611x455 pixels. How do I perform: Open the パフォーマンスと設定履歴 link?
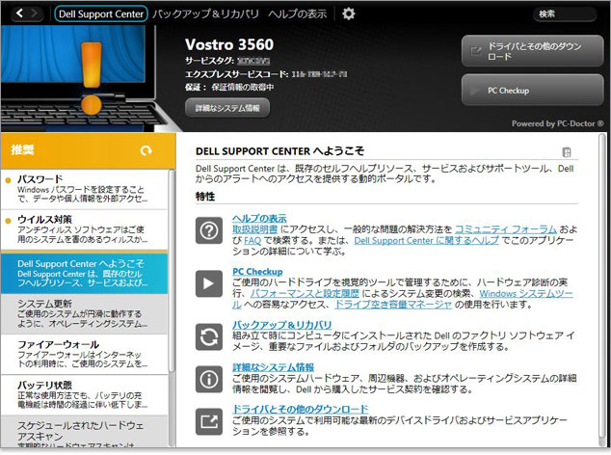305,293
